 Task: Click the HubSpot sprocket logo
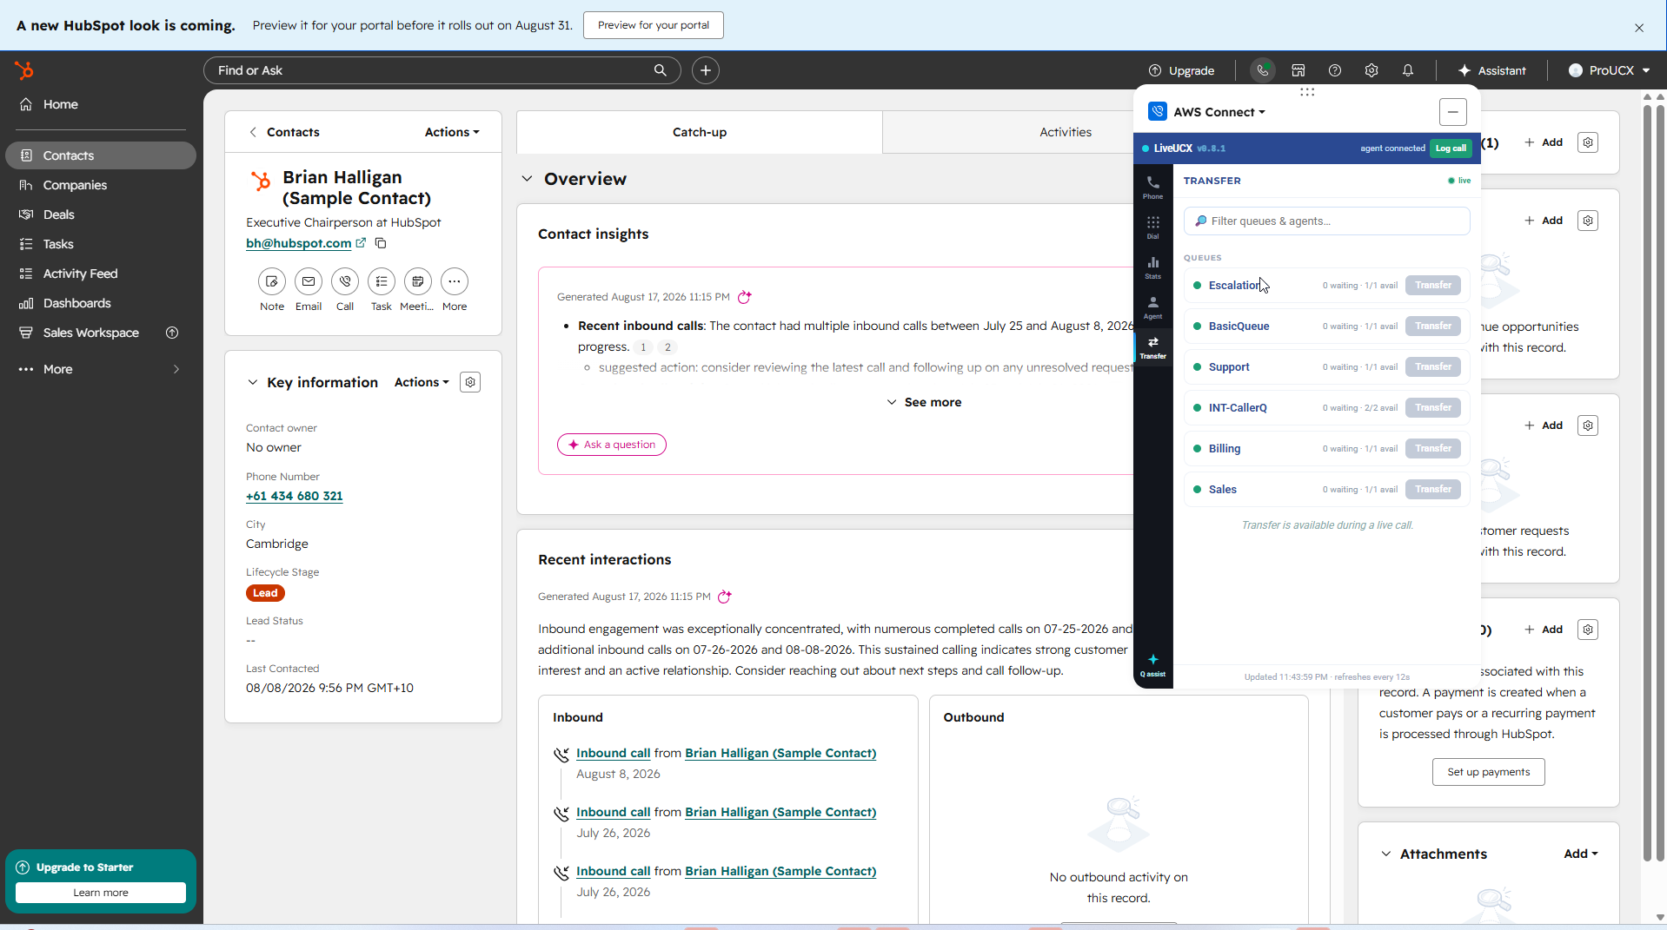pos(24,70)
